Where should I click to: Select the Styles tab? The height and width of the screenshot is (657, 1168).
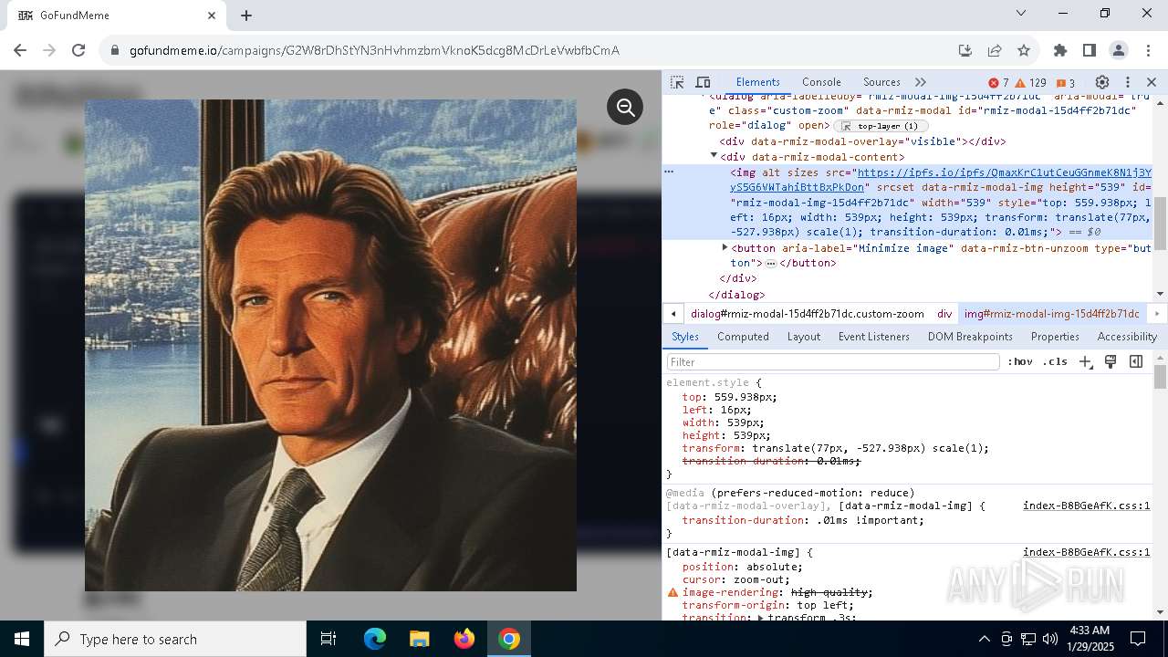coord(685,337)
